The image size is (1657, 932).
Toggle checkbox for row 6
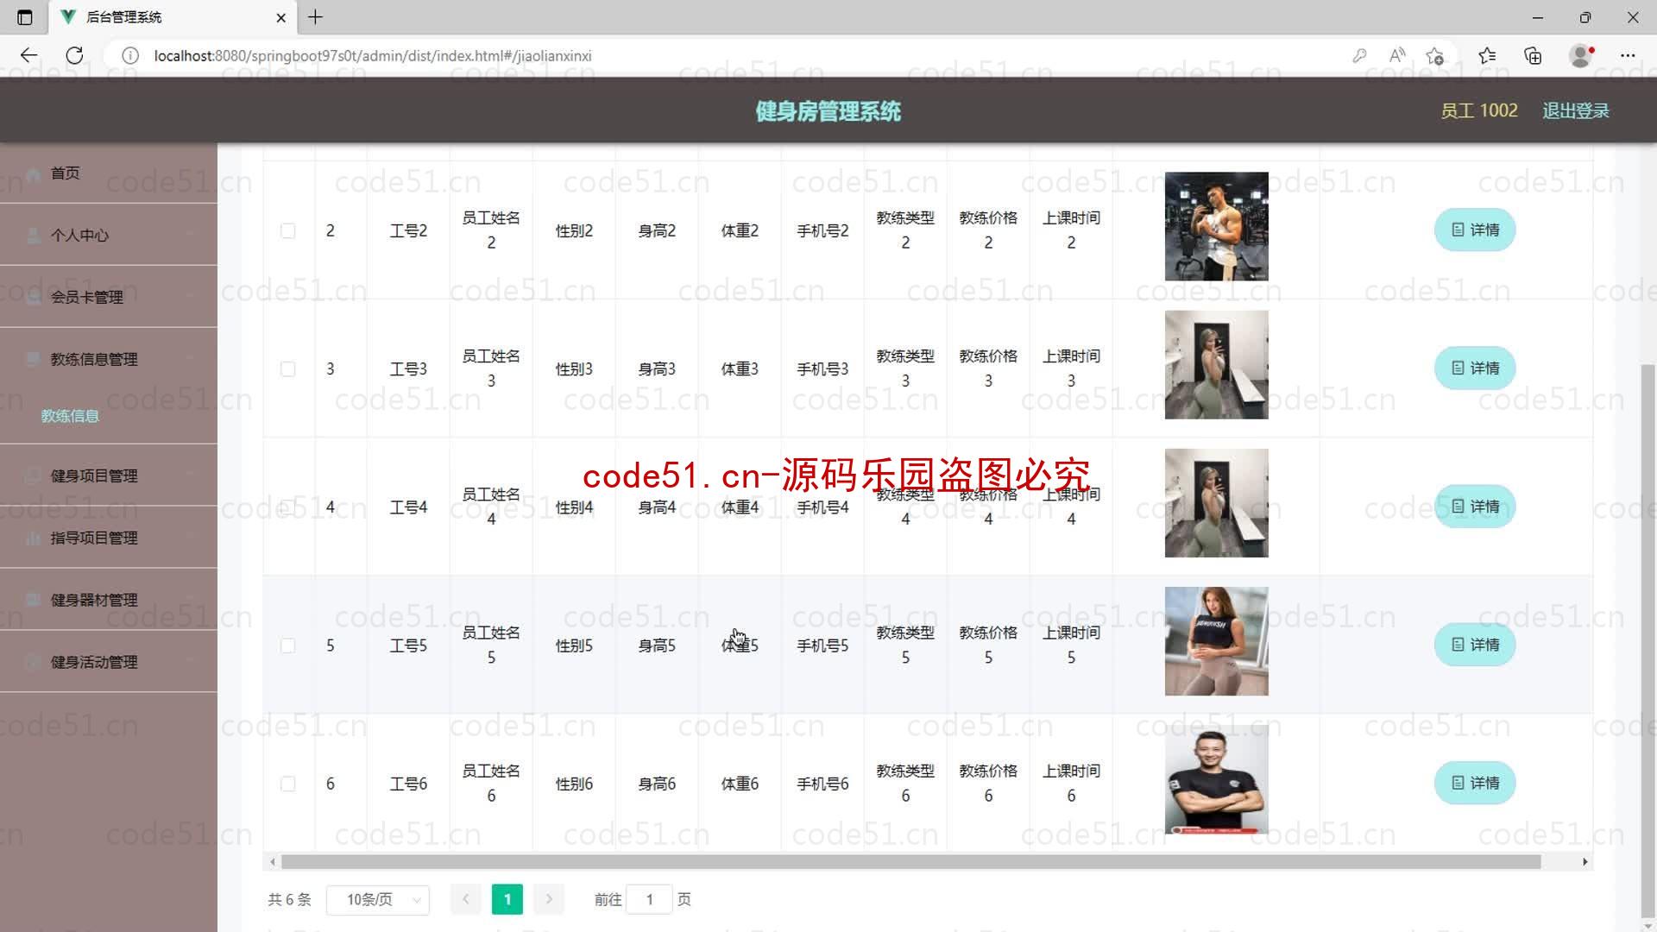pos(287,784)
